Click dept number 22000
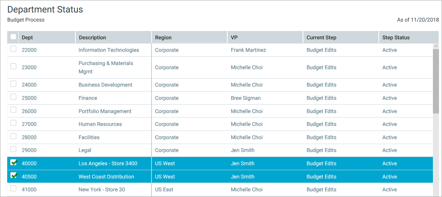 coord(29,50)
